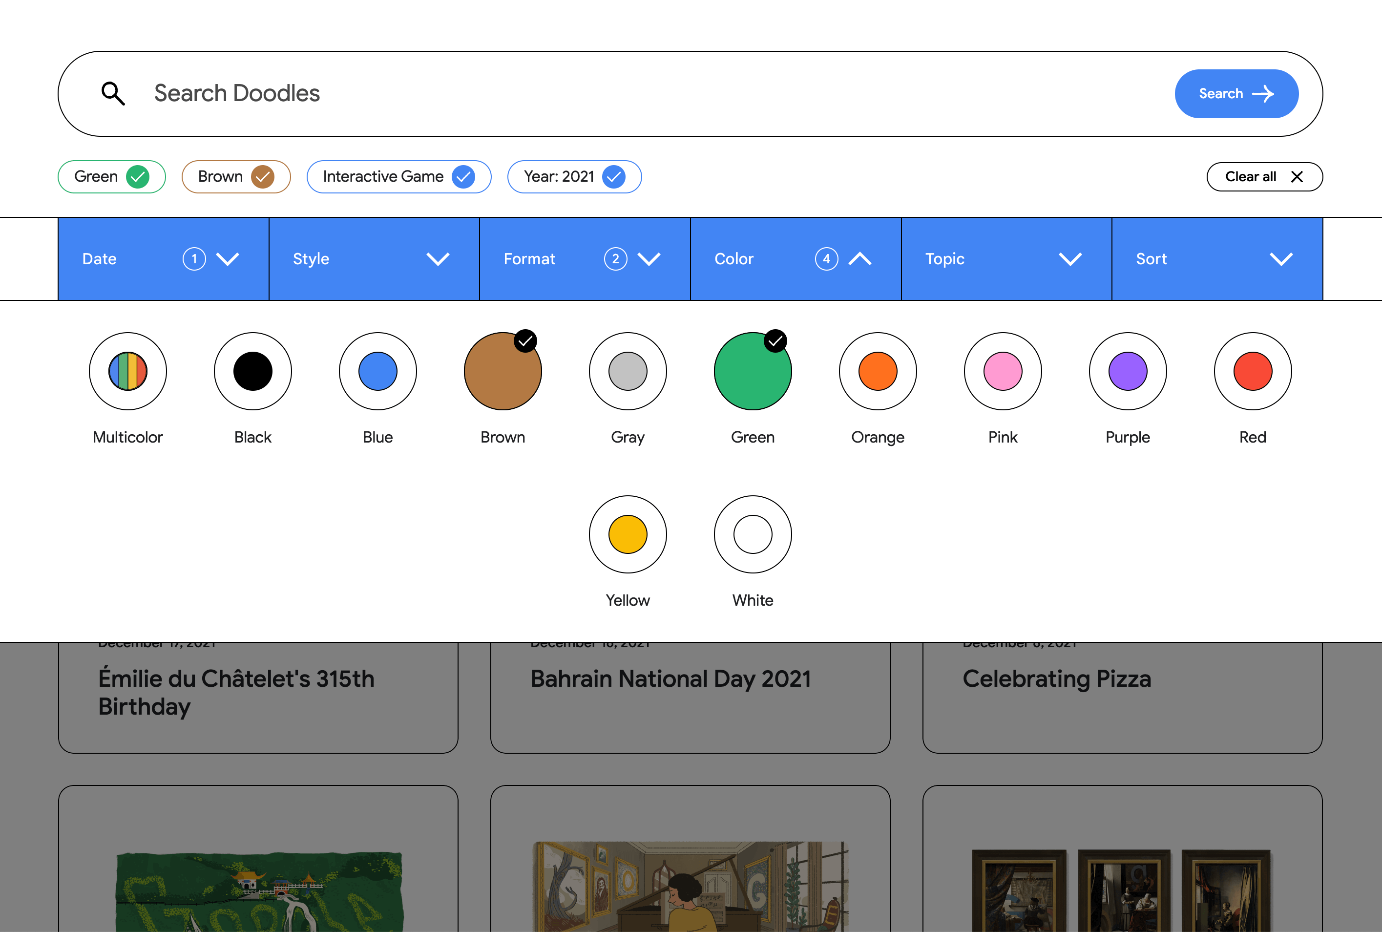Click the Date filter count badge
The image size is (1382, 932).
click(194, 258)
